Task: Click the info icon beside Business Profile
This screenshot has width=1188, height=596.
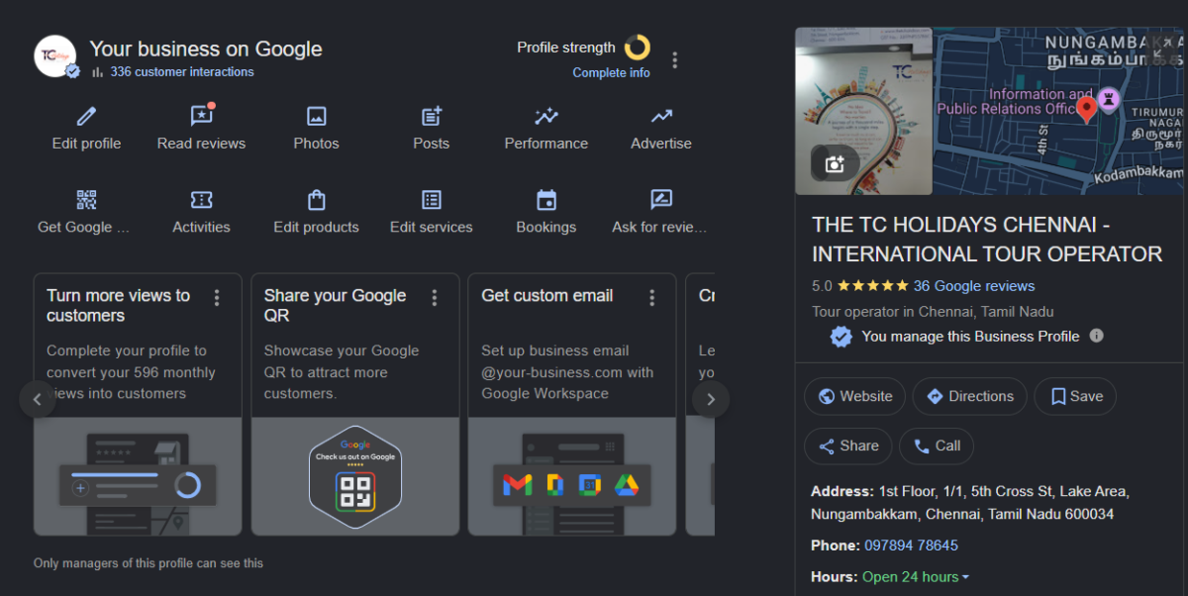Action: point(1096,336)
